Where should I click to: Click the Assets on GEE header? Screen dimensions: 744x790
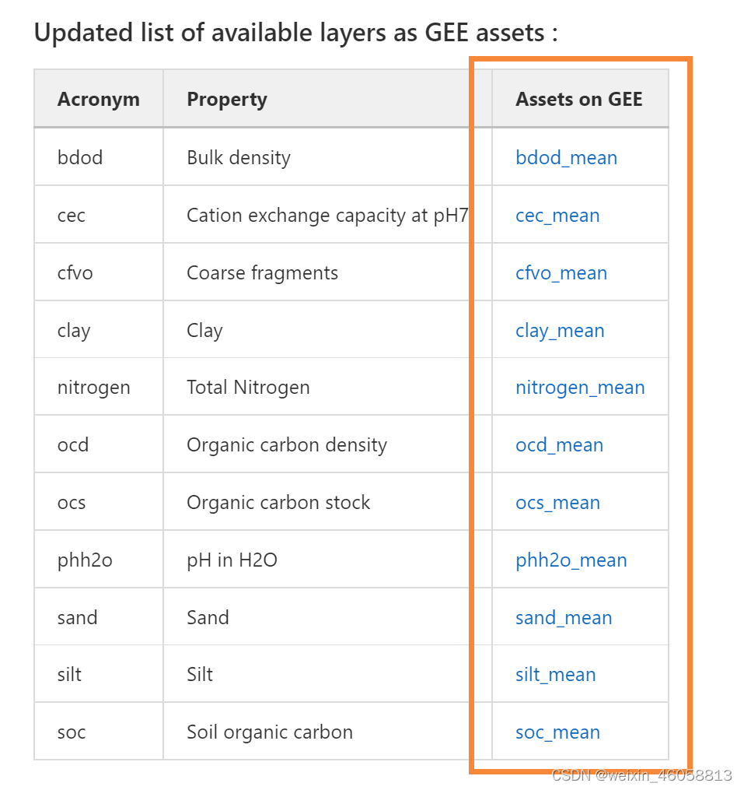579,100
